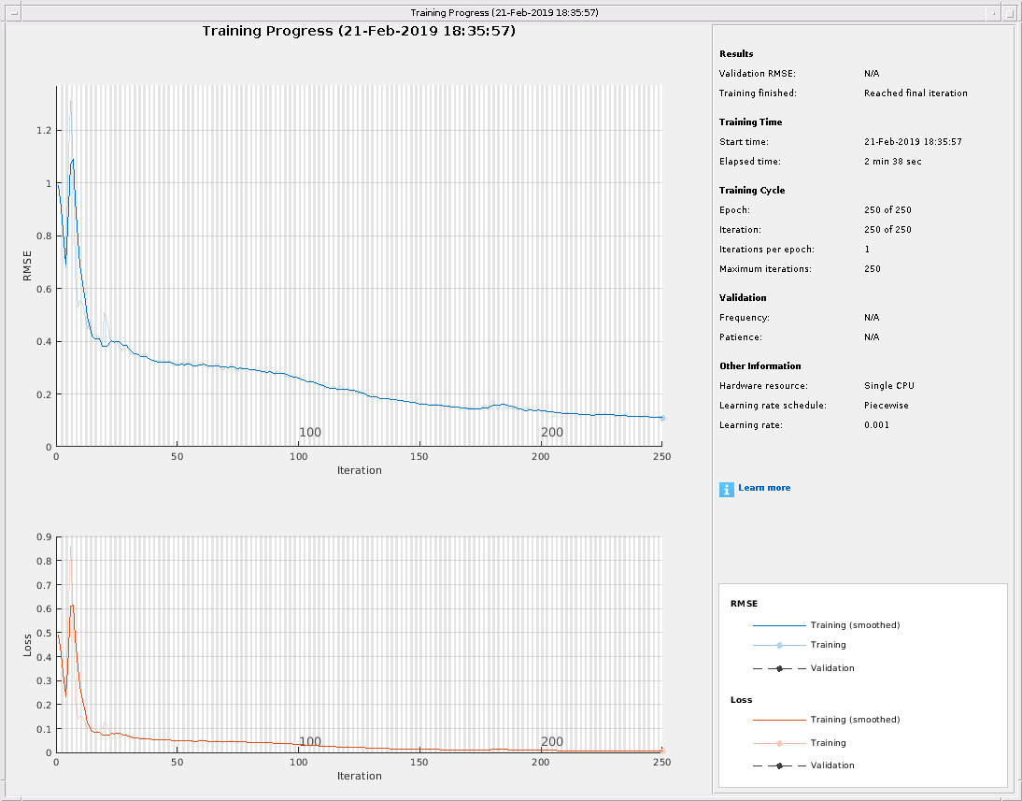1022x801 pixels.
Task: Select the Training Time heading
Action: (750, 122)
